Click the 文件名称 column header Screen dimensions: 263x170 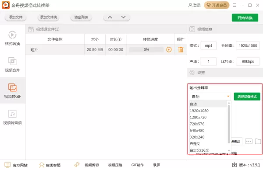tap(55, 39)
